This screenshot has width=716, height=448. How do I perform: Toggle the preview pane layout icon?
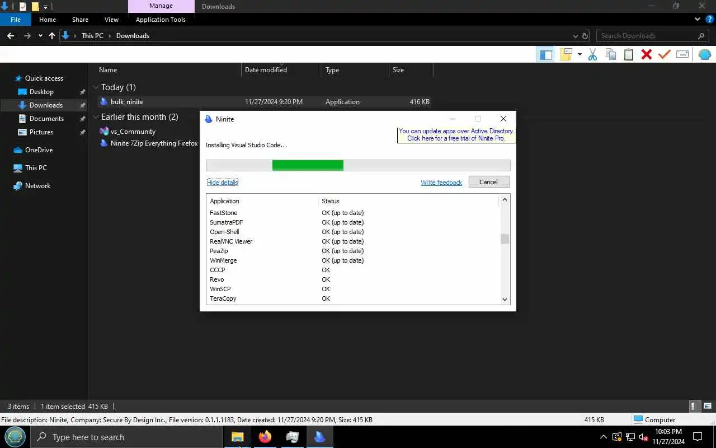[x=545, y=54]
